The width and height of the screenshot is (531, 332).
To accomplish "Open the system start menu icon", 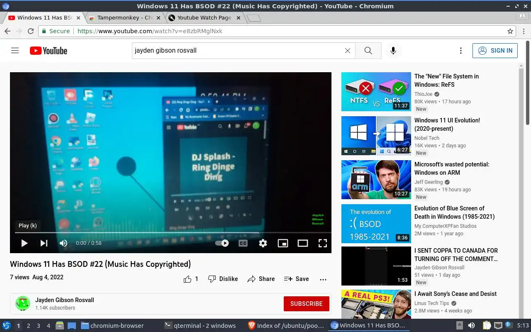I will click(x=6, y=326).
